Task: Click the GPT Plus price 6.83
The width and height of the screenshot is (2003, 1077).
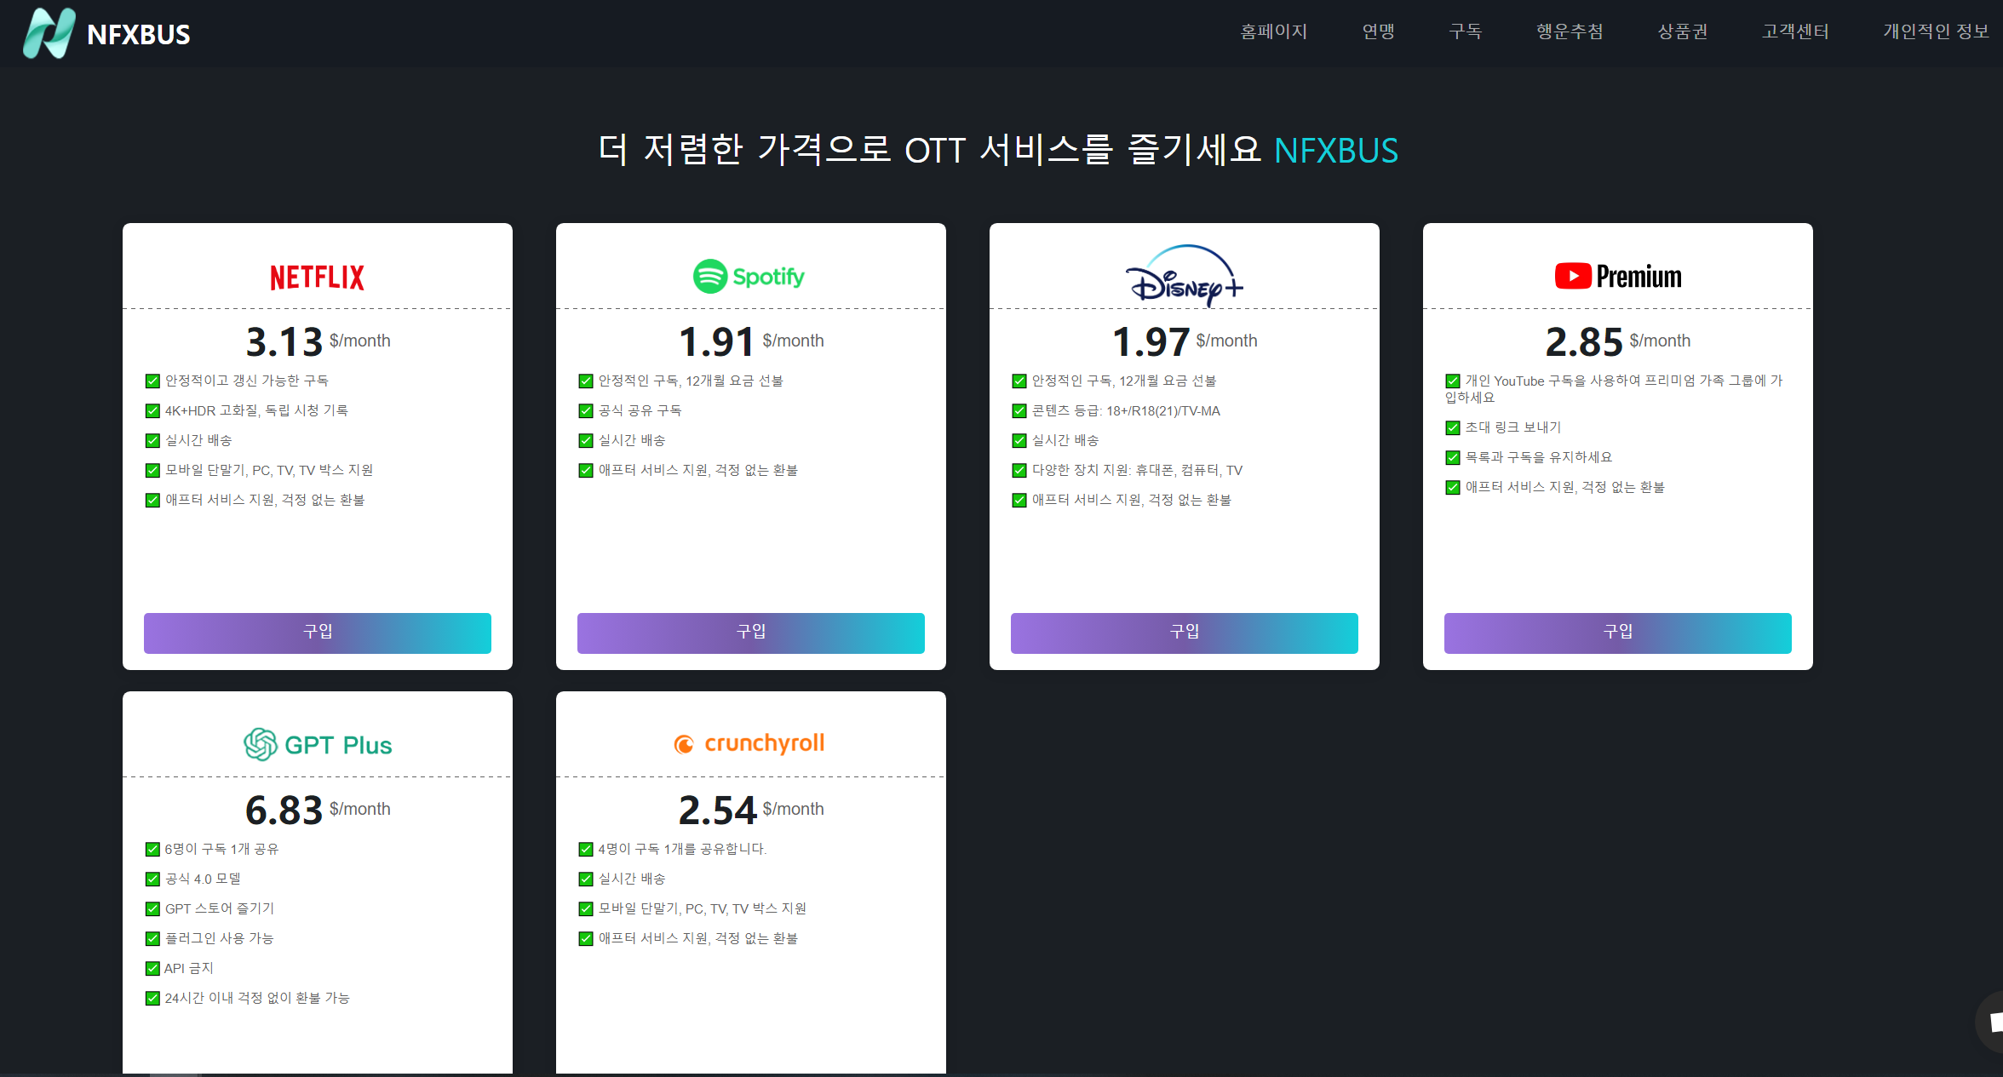Action: pos(284,811)
